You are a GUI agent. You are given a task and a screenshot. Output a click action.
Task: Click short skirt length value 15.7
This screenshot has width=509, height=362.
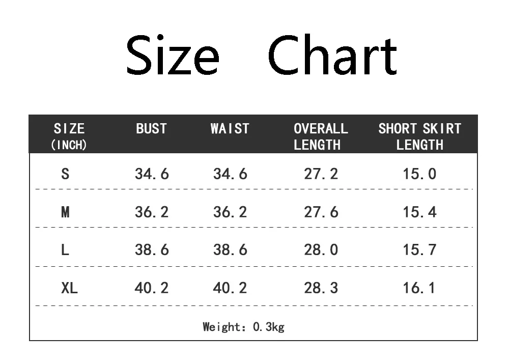point(420,249)
